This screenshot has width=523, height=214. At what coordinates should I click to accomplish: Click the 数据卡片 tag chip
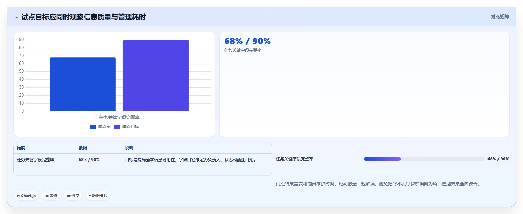click(98, 196)
